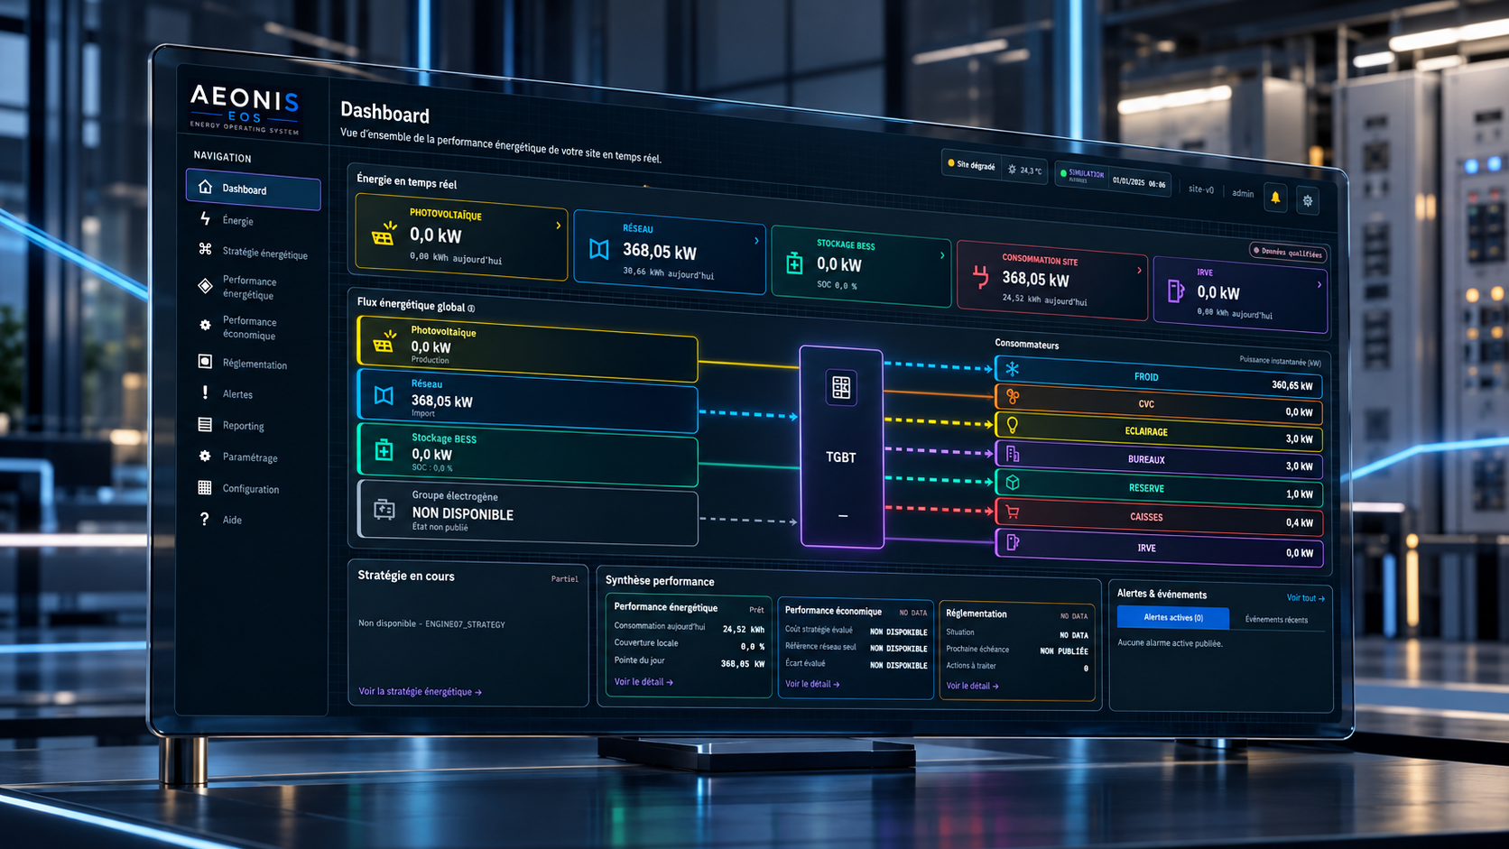Expand the Stockage BESS card chevron
The image size is (1509, 849).
click(942, 255)
